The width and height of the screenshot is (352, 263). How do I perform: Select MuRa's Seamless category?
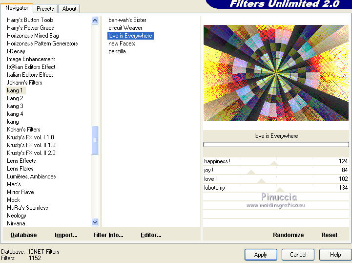[27, 208]
